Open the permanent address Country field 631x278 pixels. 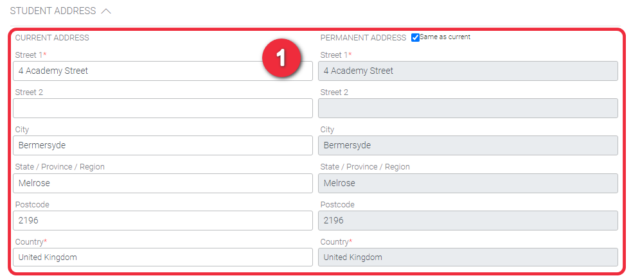point(468,257)
